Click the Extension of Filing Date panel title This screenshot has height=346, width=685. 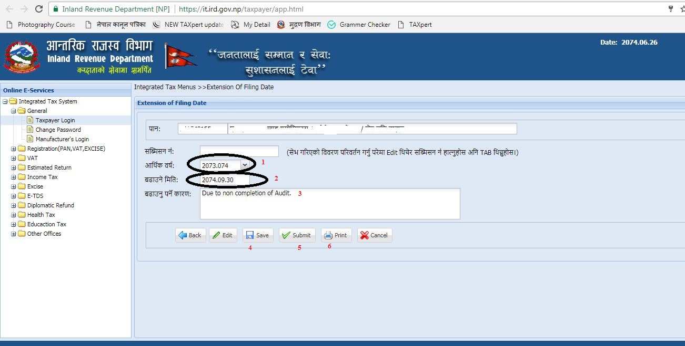coord(172,103)
